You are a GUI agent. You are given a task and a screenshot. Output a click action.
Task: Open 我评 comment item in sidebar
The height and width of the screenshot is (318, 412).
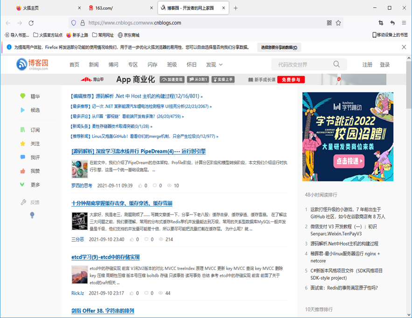click(30, 157)
